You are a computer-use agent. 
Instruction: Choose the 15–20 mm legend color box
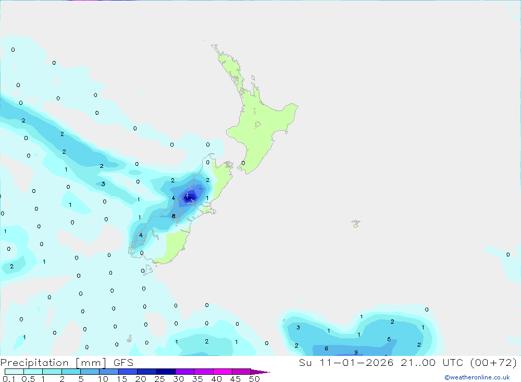(x=128, y=372)
